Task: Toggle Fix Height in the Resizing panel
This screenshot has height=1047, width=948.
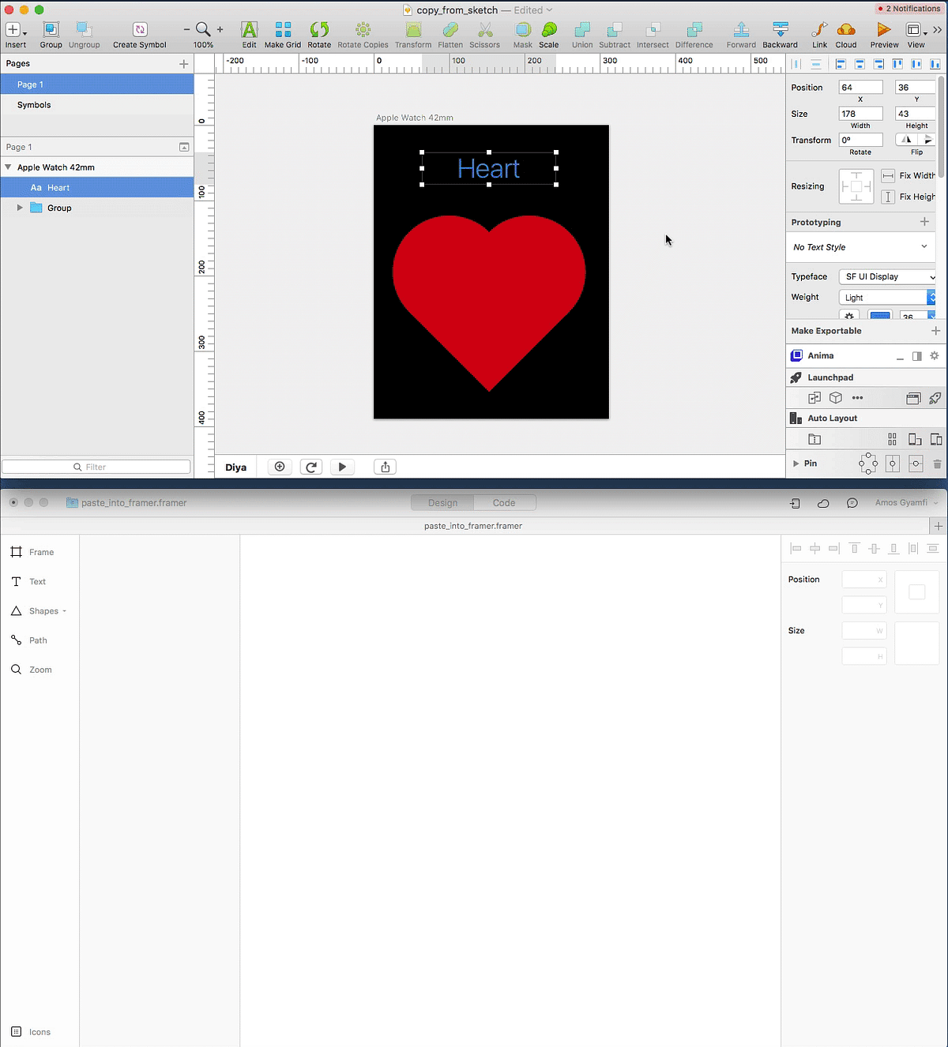Action: 887,197
